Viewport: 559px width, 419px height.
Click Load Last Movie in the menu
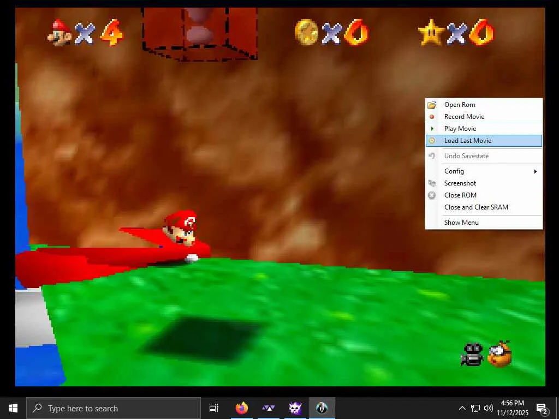(x=484, y=141)
